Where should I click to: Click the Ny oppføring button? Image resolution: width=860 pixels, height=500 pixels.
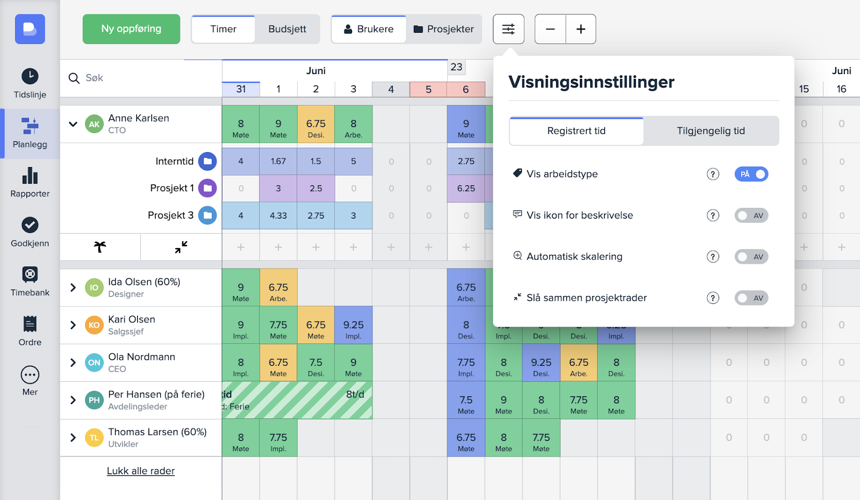point(131,29)
